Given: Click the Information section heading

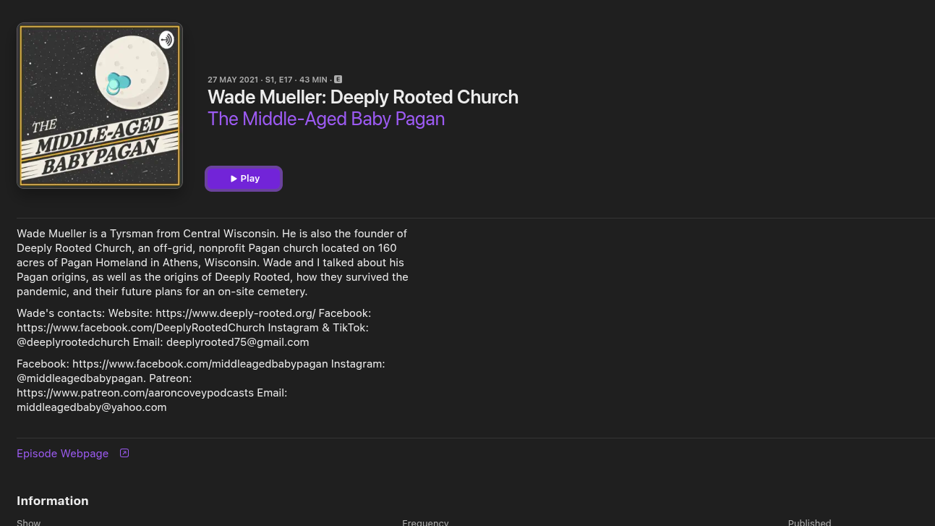Looking at the screenshot, I should tap(53, 501).
